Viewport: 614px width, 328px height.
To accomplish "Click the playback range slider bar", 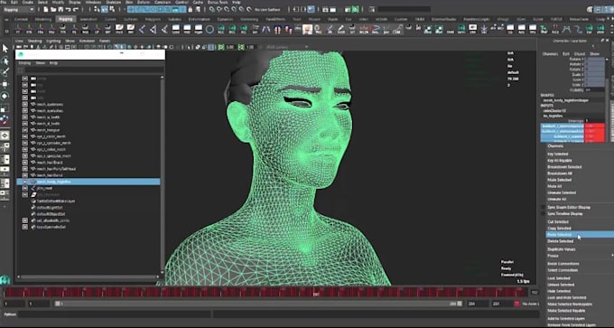I will click(x=258, y=304).
